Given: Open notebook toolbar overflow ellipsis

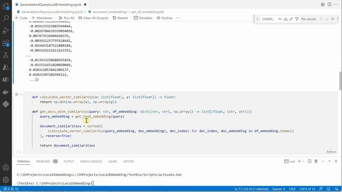Looking at the screenshot, I should pos(178,18).
